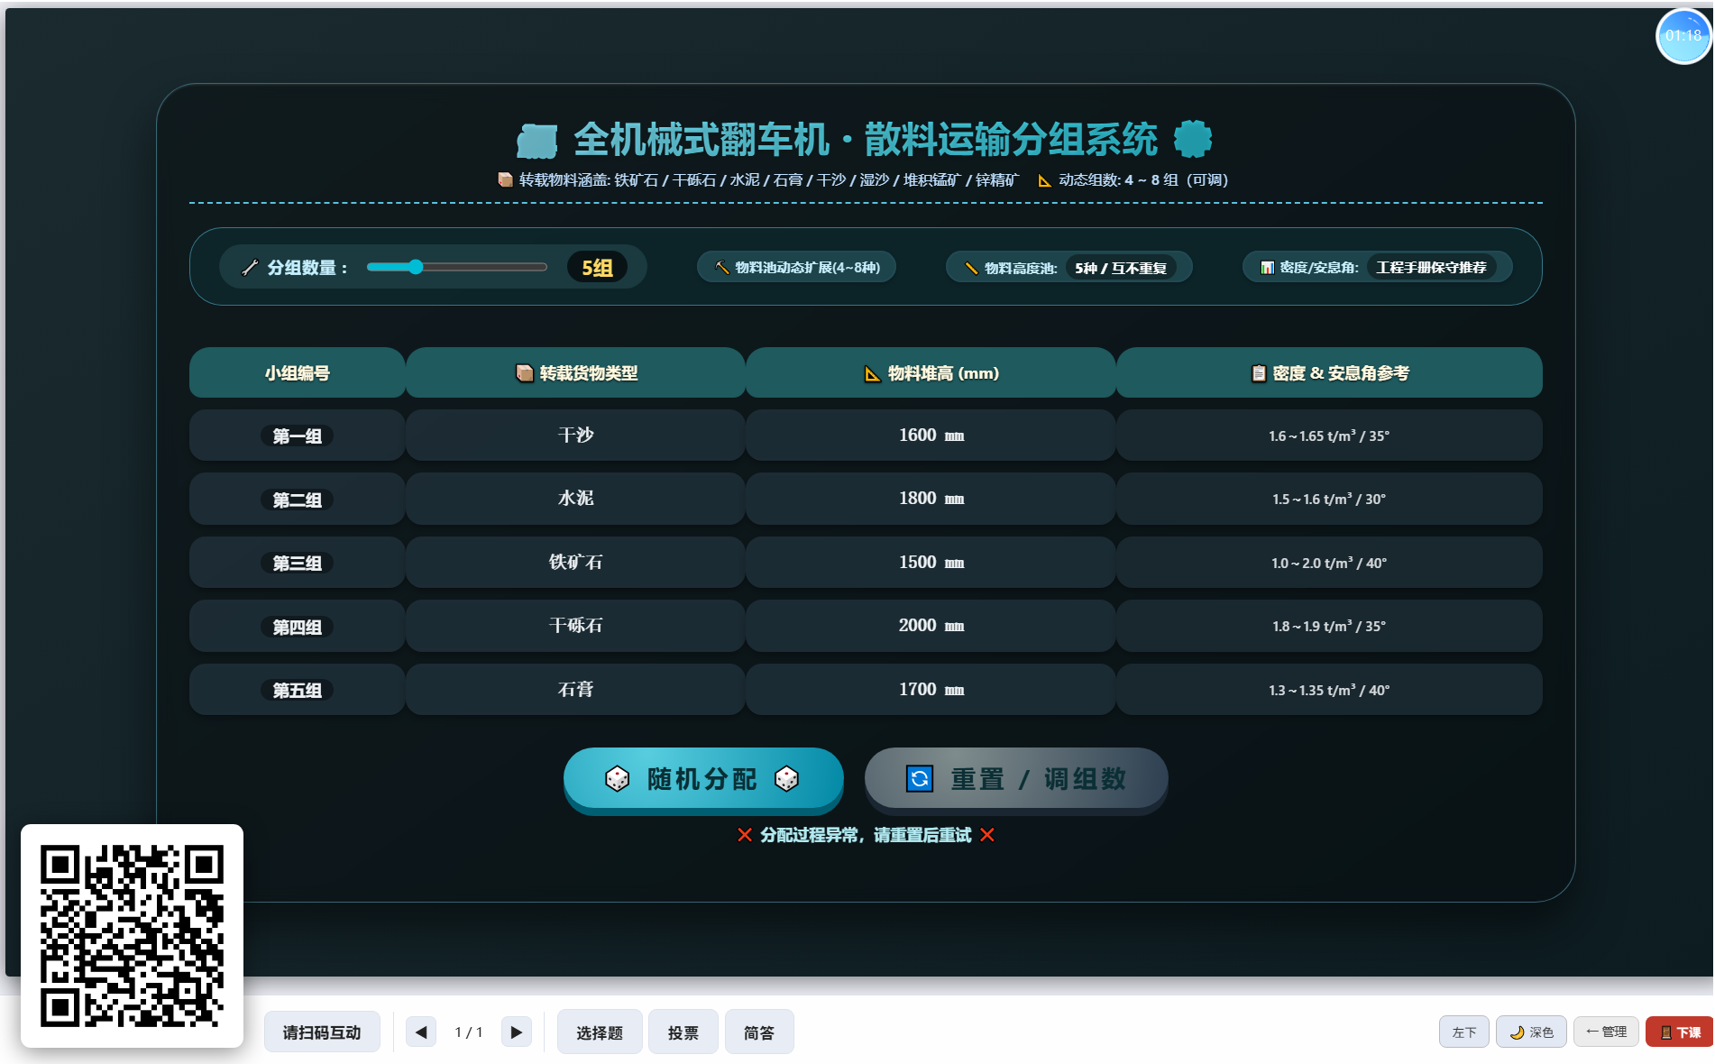Click the 动态组数: 4 ~ 8 组 subtitle text
The width and height of the screenshot is (1715, 1064).
click(x=1143, y=180)
